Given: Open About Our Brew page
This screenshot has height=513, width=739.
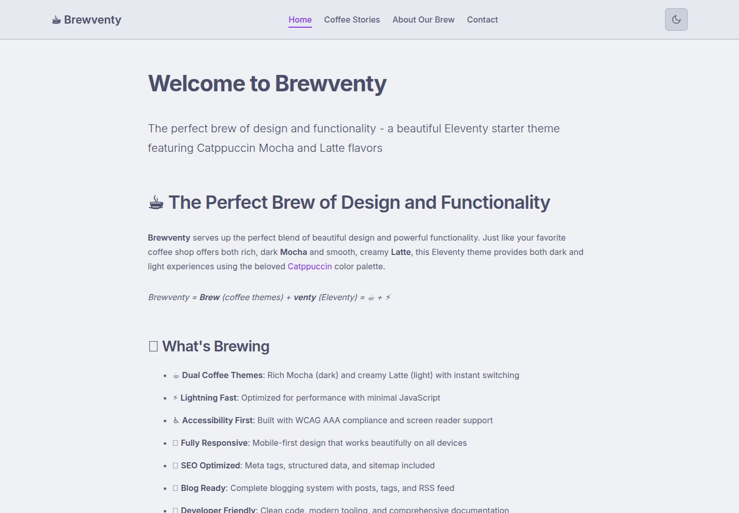Looking at the screenshot, I should (x=423, y=19).
